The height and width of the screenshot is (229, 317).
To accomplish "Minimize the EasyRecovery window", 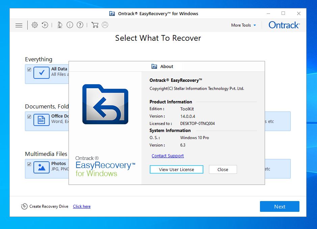I will (x=268, y=13).
